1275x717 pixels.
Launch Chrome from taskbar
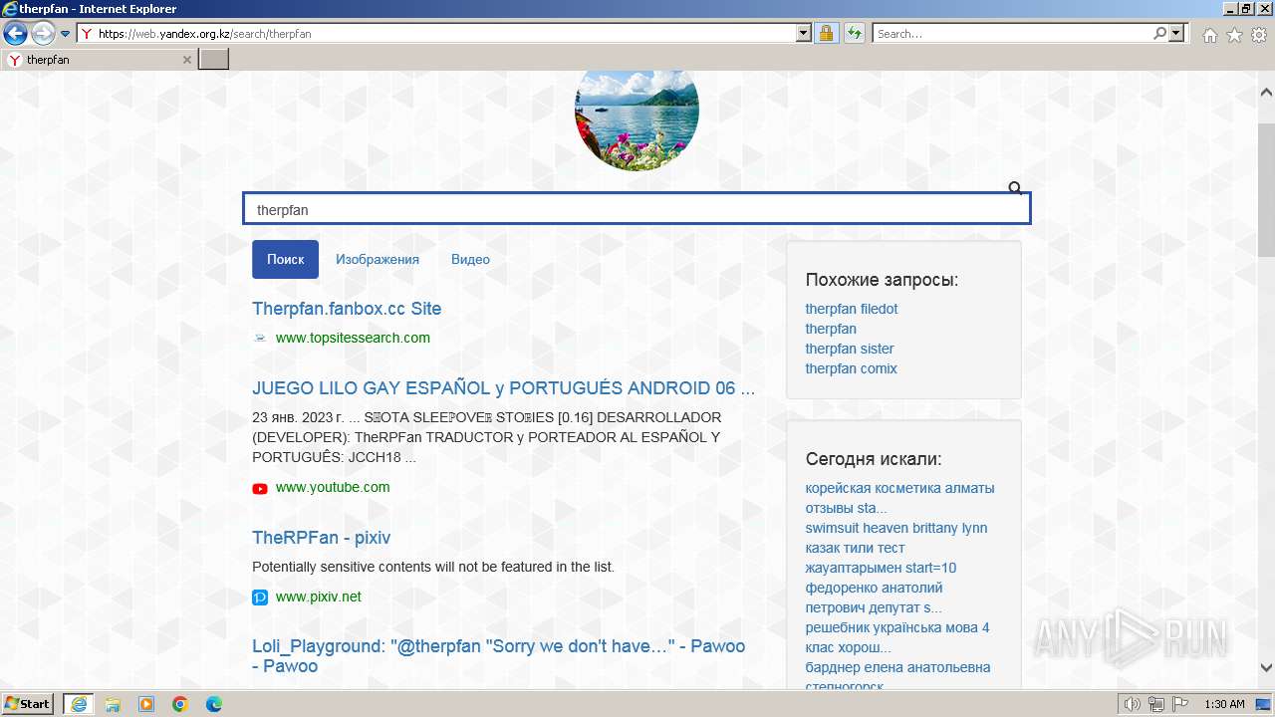point(180,704)
